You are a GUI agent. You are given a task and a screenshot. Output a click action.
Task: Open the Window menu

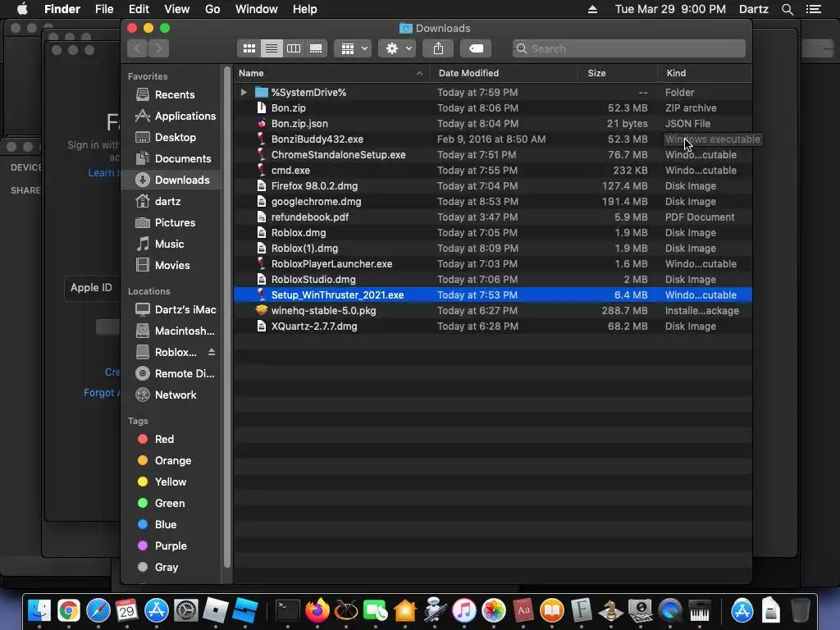pos(257,9)
